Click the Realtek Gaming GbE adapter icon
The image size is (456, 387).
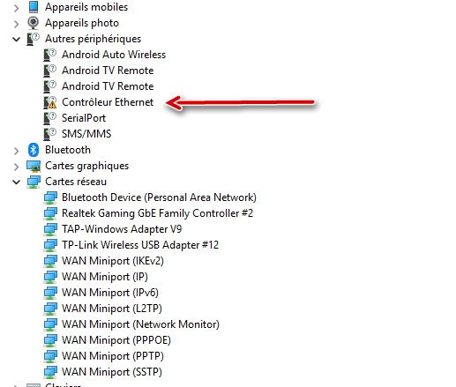(x=50, y=213)
